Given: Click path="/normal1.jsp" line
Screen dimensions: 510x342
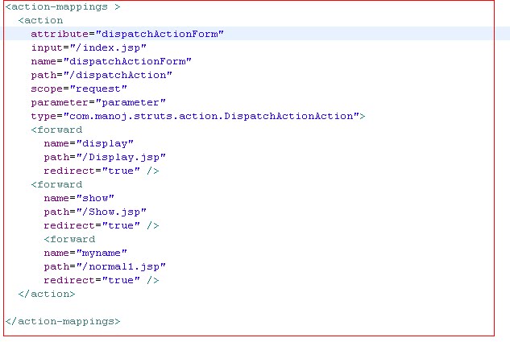Looking at the screenshot, I should (x=105, y=266).
